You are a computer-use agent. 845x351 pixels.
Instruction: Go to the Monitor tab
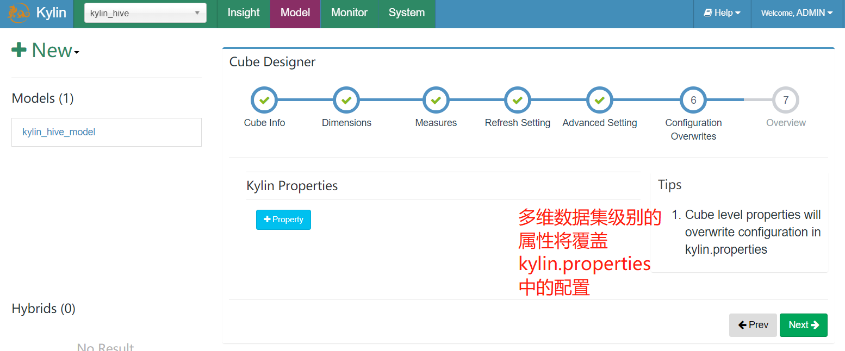click(349, 13)
